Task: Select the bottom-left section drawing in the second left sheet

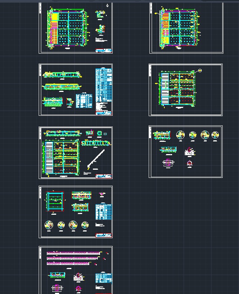Action: [x=53, y=102]
